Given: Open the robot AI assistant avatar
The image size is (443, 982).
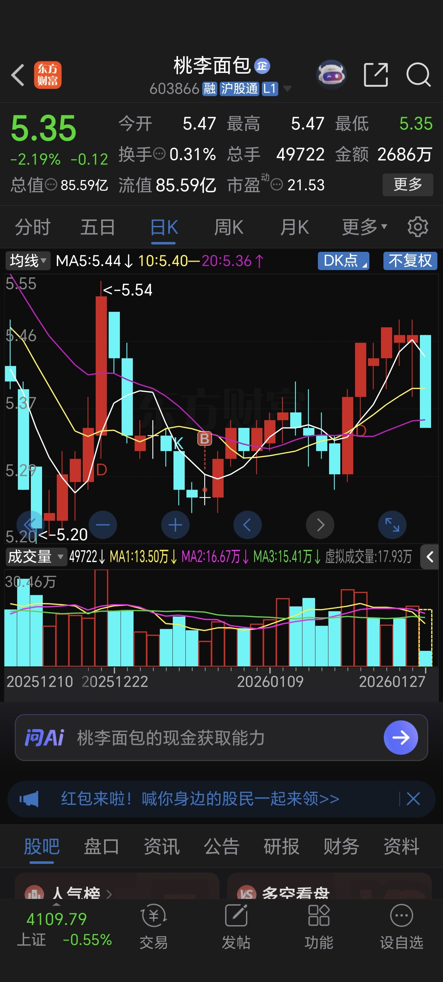Looking at the screenshot, I should pos(331,75).
